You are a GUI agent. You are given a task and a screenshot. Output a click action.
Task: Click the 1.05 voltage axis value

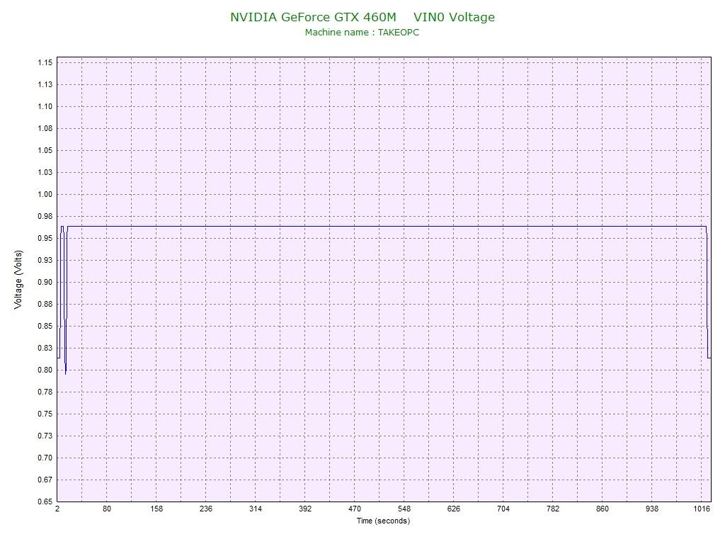click(x=45, y=150)
